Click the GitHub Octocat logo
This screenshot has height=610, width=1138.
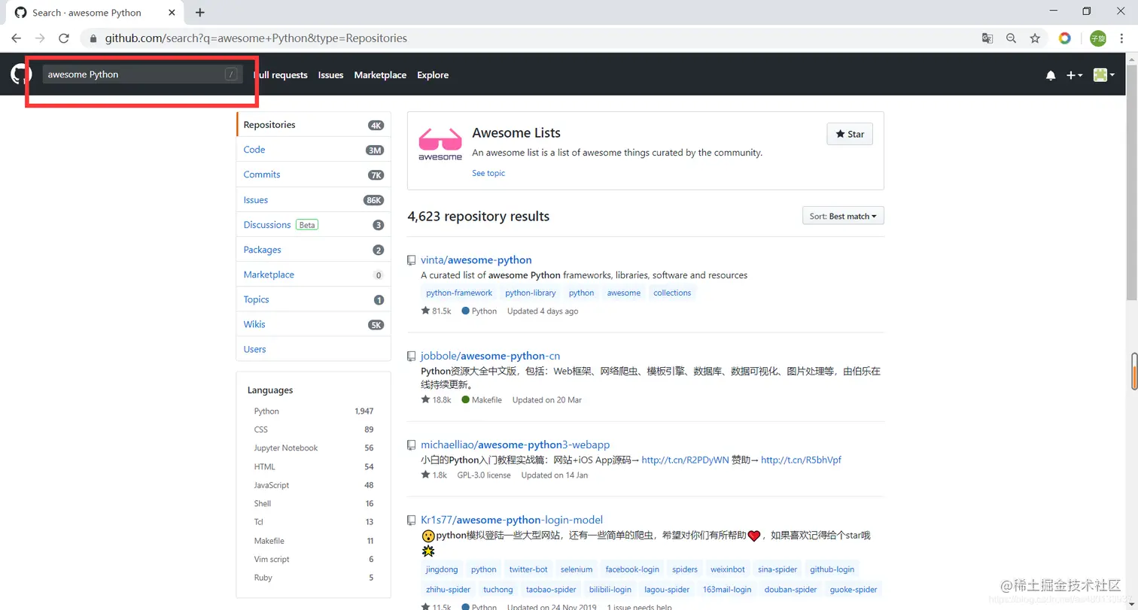[20, 74]
